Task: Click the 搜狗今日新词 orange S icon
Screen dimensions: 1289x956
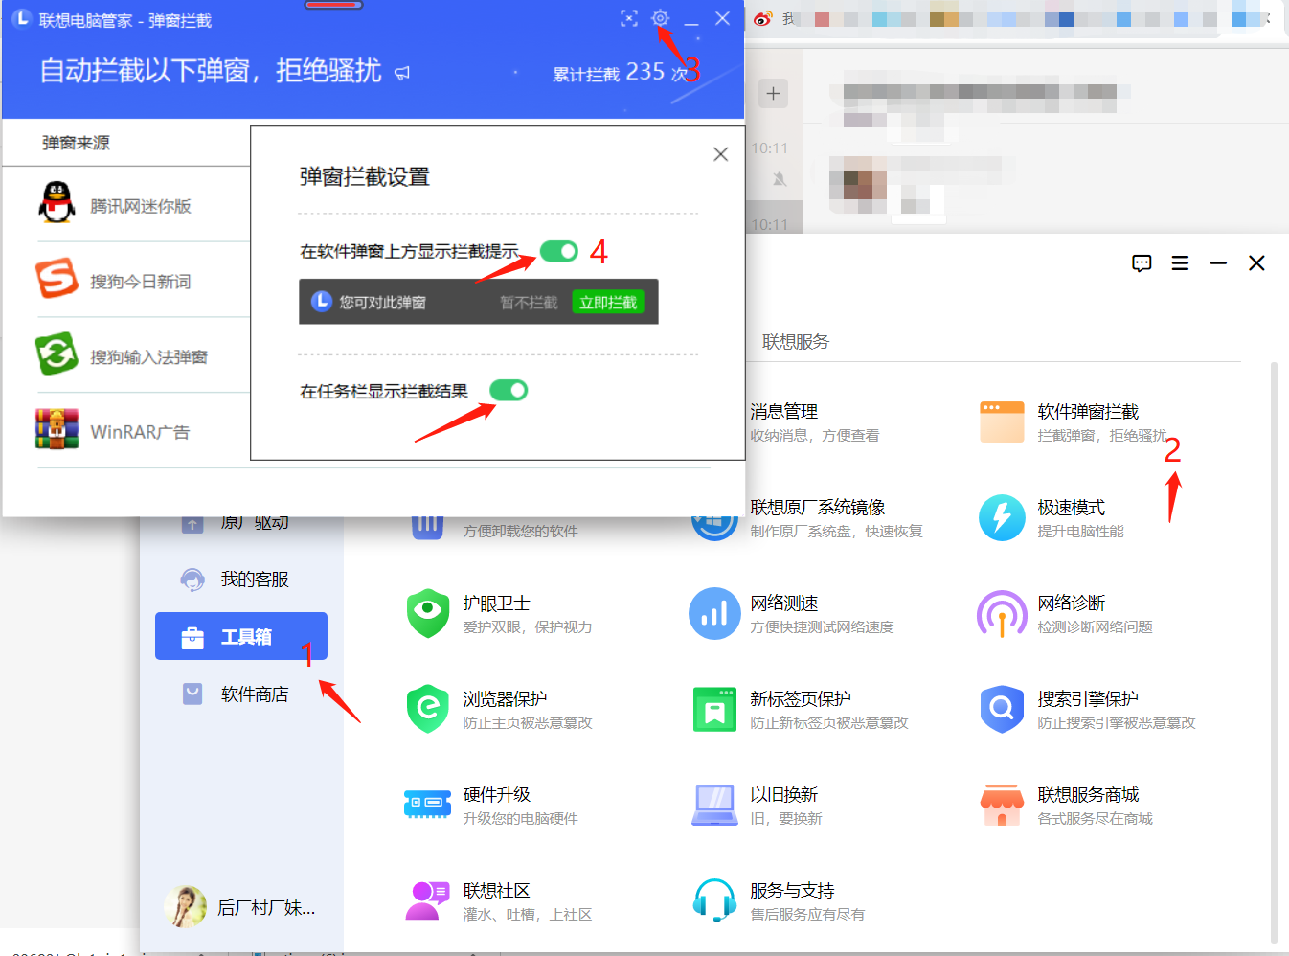Action: click(x=57, y=279)
